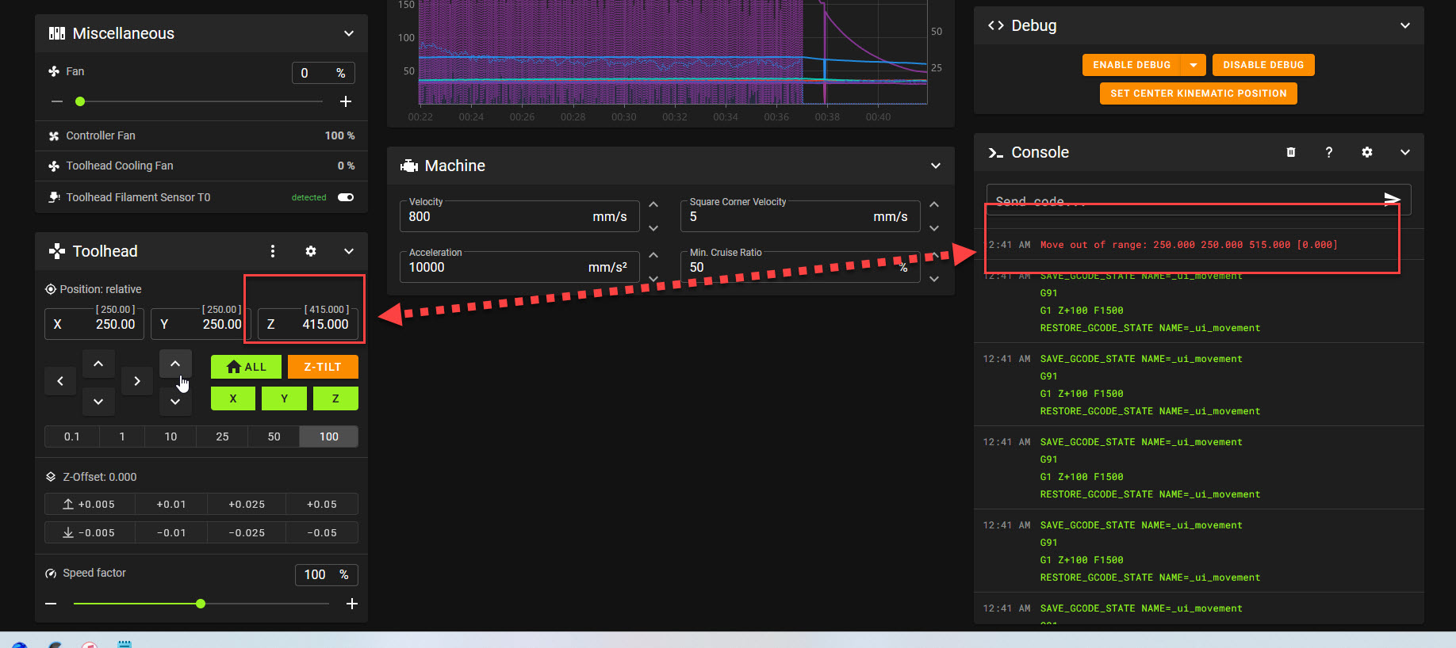Open Console settings gear
The width and height of the screenshot is (1456, 648).
pos(1367,152)
